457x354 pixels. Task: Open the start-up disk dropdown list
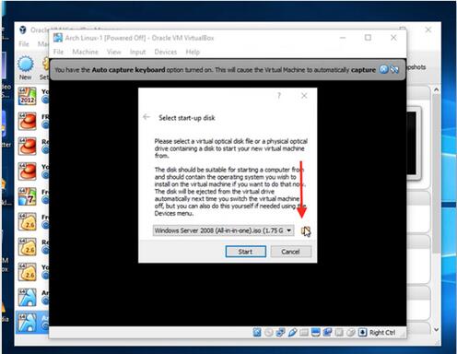coord(223,230)
